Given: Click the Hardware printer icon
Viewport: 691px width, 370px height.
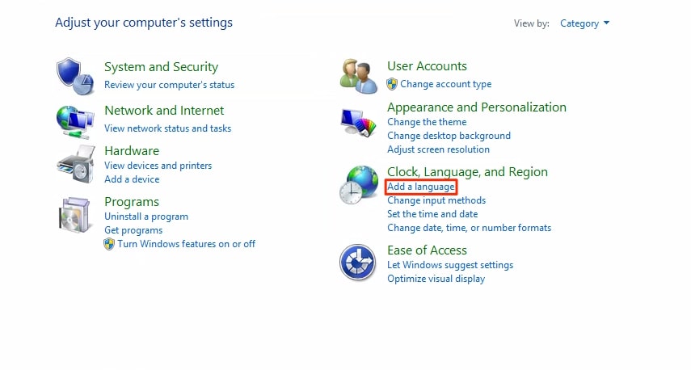Looking at the screenshot, I should pyautogui.click(x=75, y=166).
